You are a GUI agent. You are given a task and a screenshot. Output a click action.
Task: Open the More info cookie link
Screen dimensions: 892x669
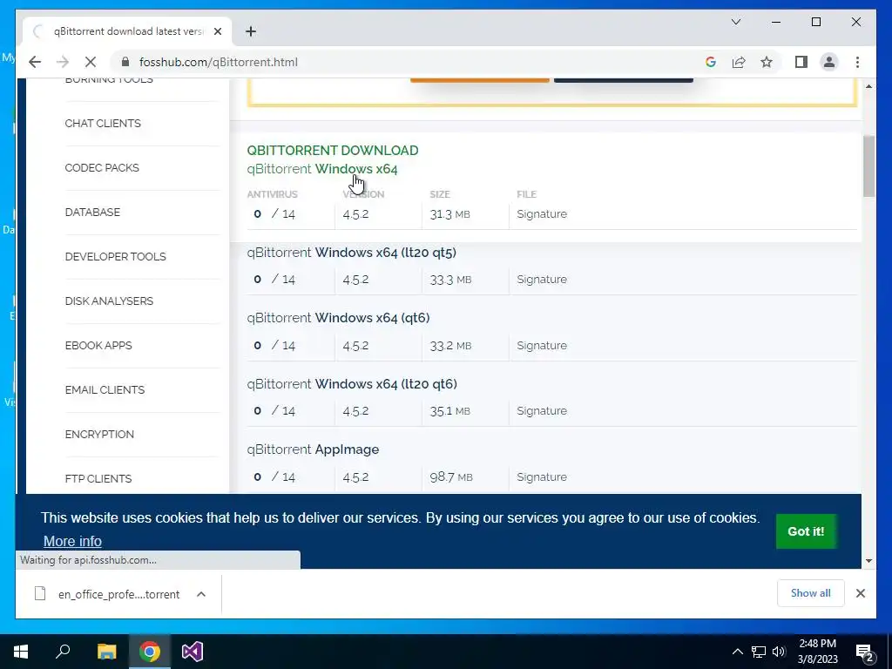72,541
